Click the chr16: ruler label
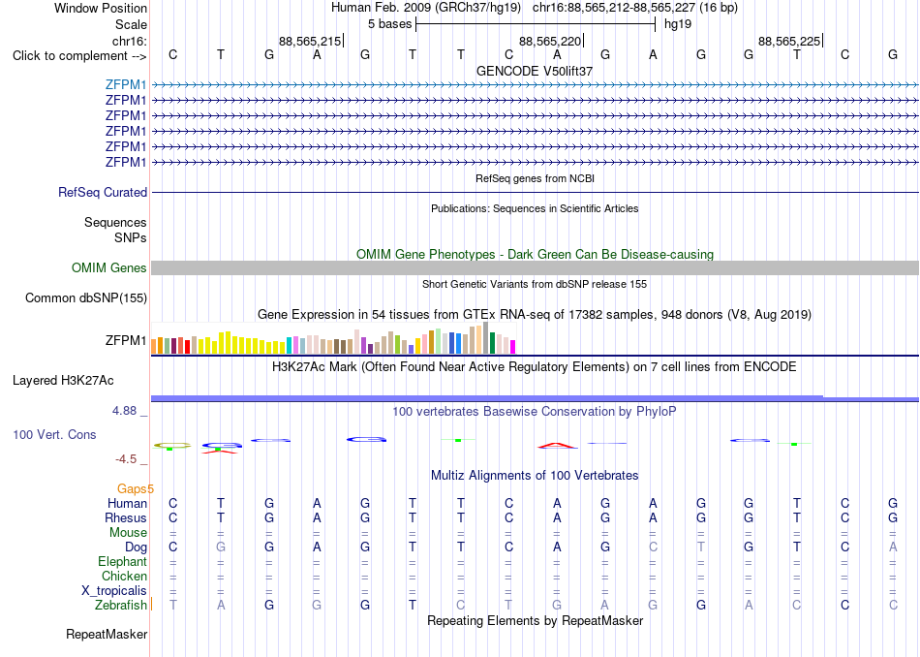The width and height of the screenshot is (920, 657). click(x=130, y=41)
